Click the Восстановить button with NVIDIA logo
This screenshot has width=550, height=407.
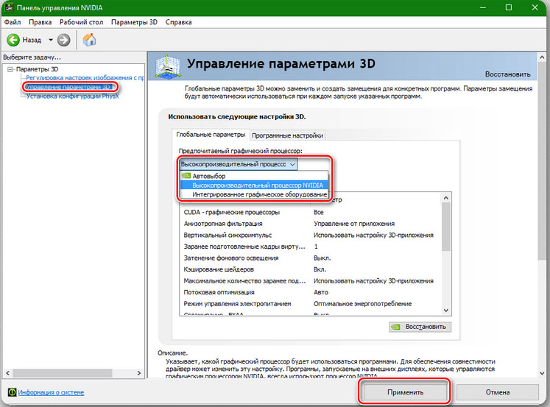(420, 327)
